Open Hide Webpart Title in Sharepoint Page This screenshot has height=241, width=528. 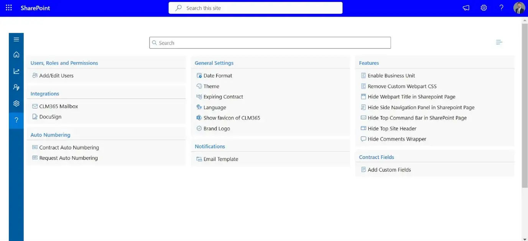point(411,97)
